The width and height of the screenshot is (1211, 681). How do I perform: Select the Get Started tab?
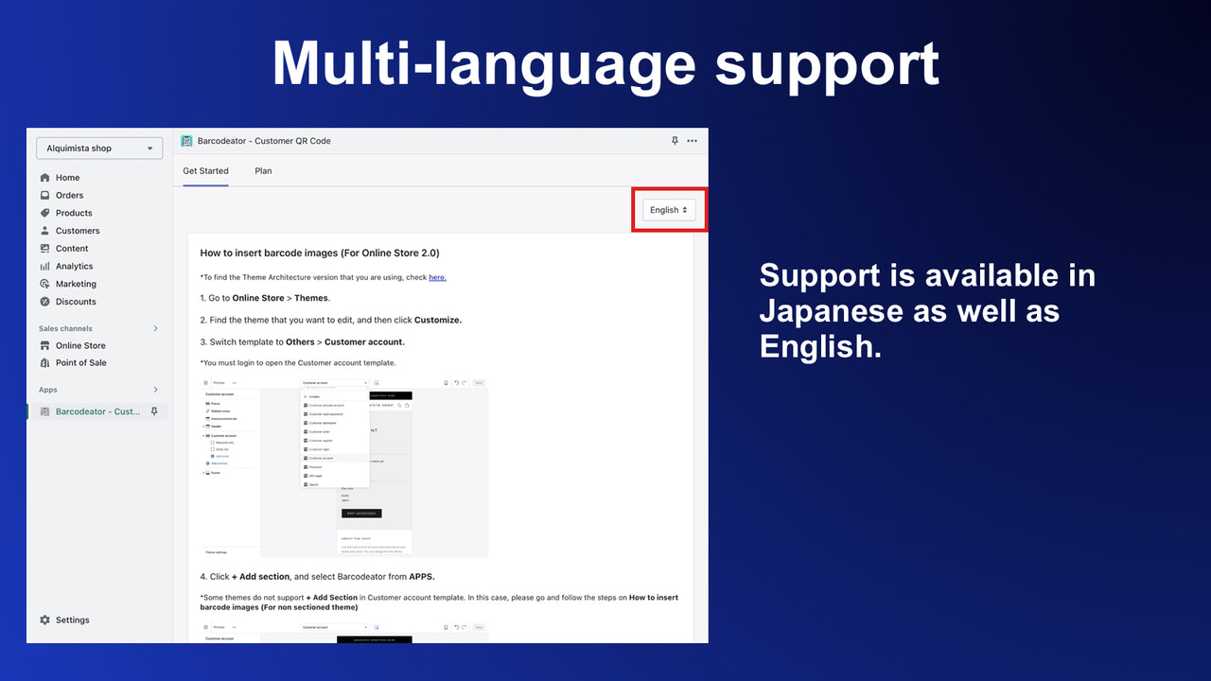[205, 171]
